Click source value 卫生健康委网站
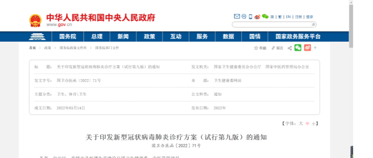This screenshot has height=158, width=373. tap(228, 80)
